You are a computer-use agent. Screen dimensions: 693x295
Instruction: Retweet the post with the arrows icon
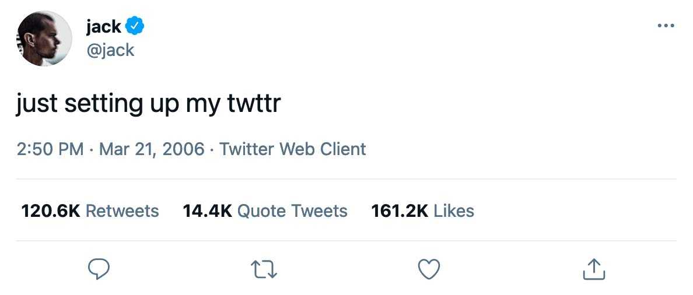(x=264, y=269)
